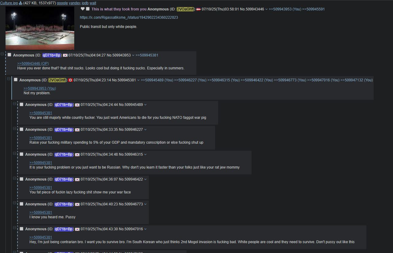Viewport: 393px width, 253px height.
Task: Open the post menu arrow for No.509947016
Action: tap(145, 229)
